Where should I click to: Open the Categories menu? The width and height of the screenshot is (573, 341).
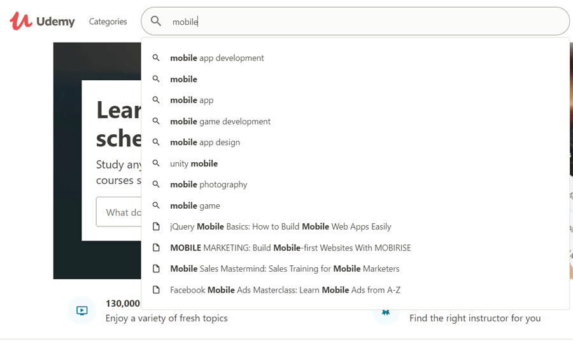tap(108, 22)
